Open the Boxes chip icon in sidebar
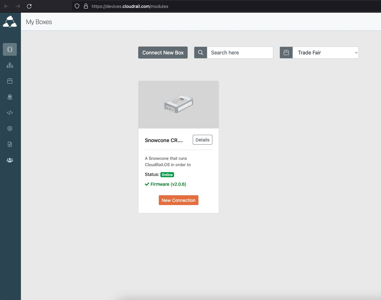 click(x=10, y=49)
